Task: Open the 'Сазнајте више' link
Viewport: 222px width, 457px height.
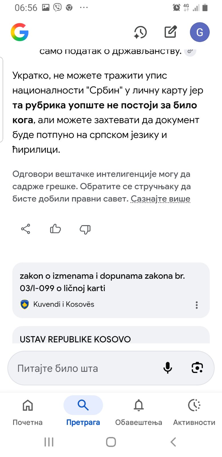Action: 160,199
